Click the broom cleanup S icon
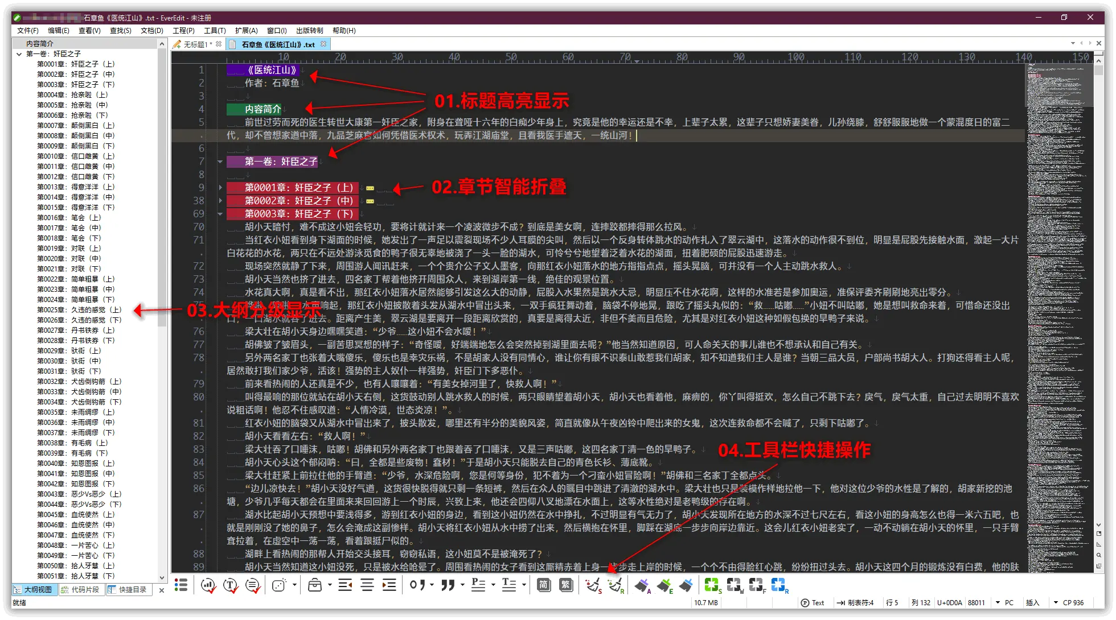 tap(593, 585)
